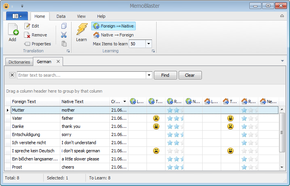
Task: Click globe N… column header
Action: [x=193, y=102]
